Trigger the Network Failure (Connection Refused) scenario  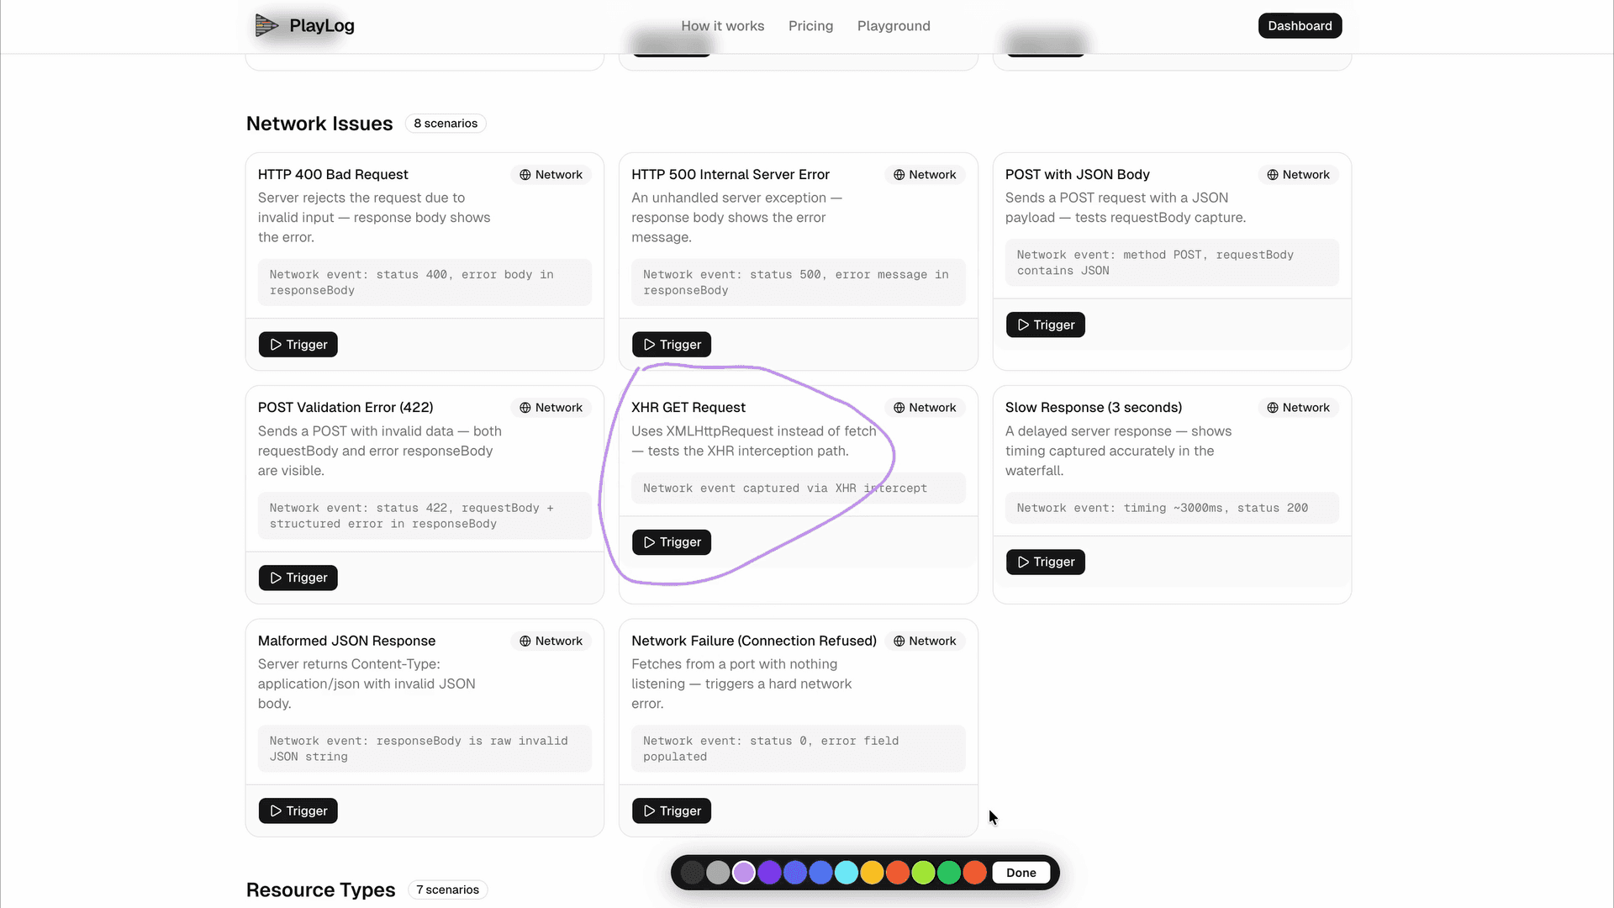coord(671,810)
